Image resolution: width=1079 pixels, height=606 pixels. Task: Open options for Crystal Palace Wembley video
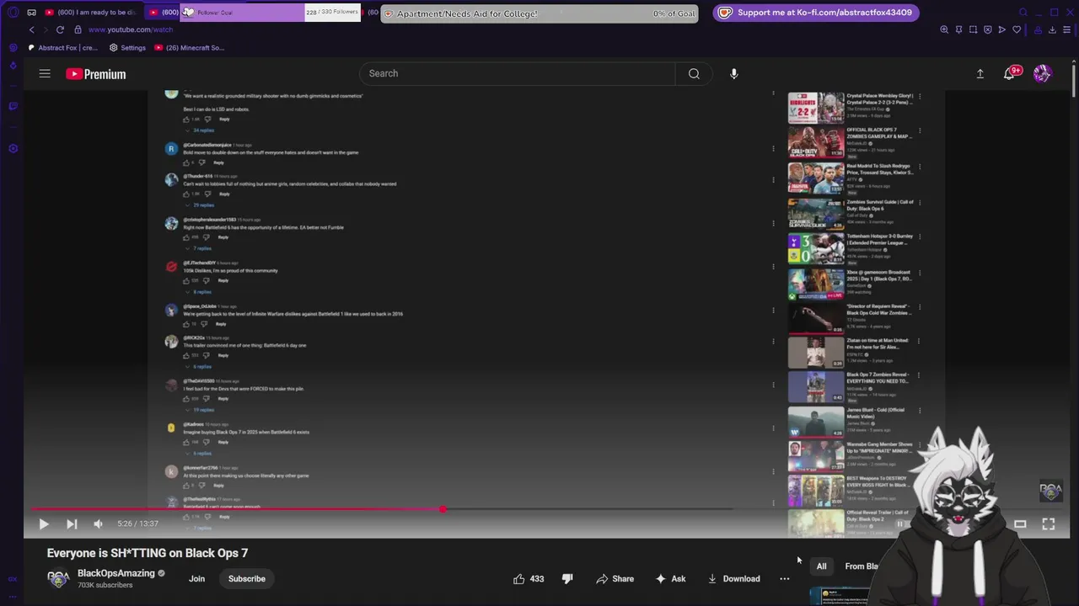[920, 97]
